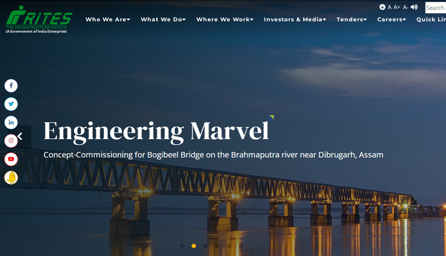Reset text size with the A button
446x256 pixels.
(x=389, y=7)
